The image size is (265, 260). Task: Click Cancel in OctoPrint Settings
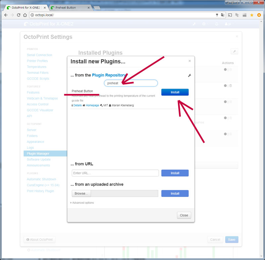[x=215, y=239]
